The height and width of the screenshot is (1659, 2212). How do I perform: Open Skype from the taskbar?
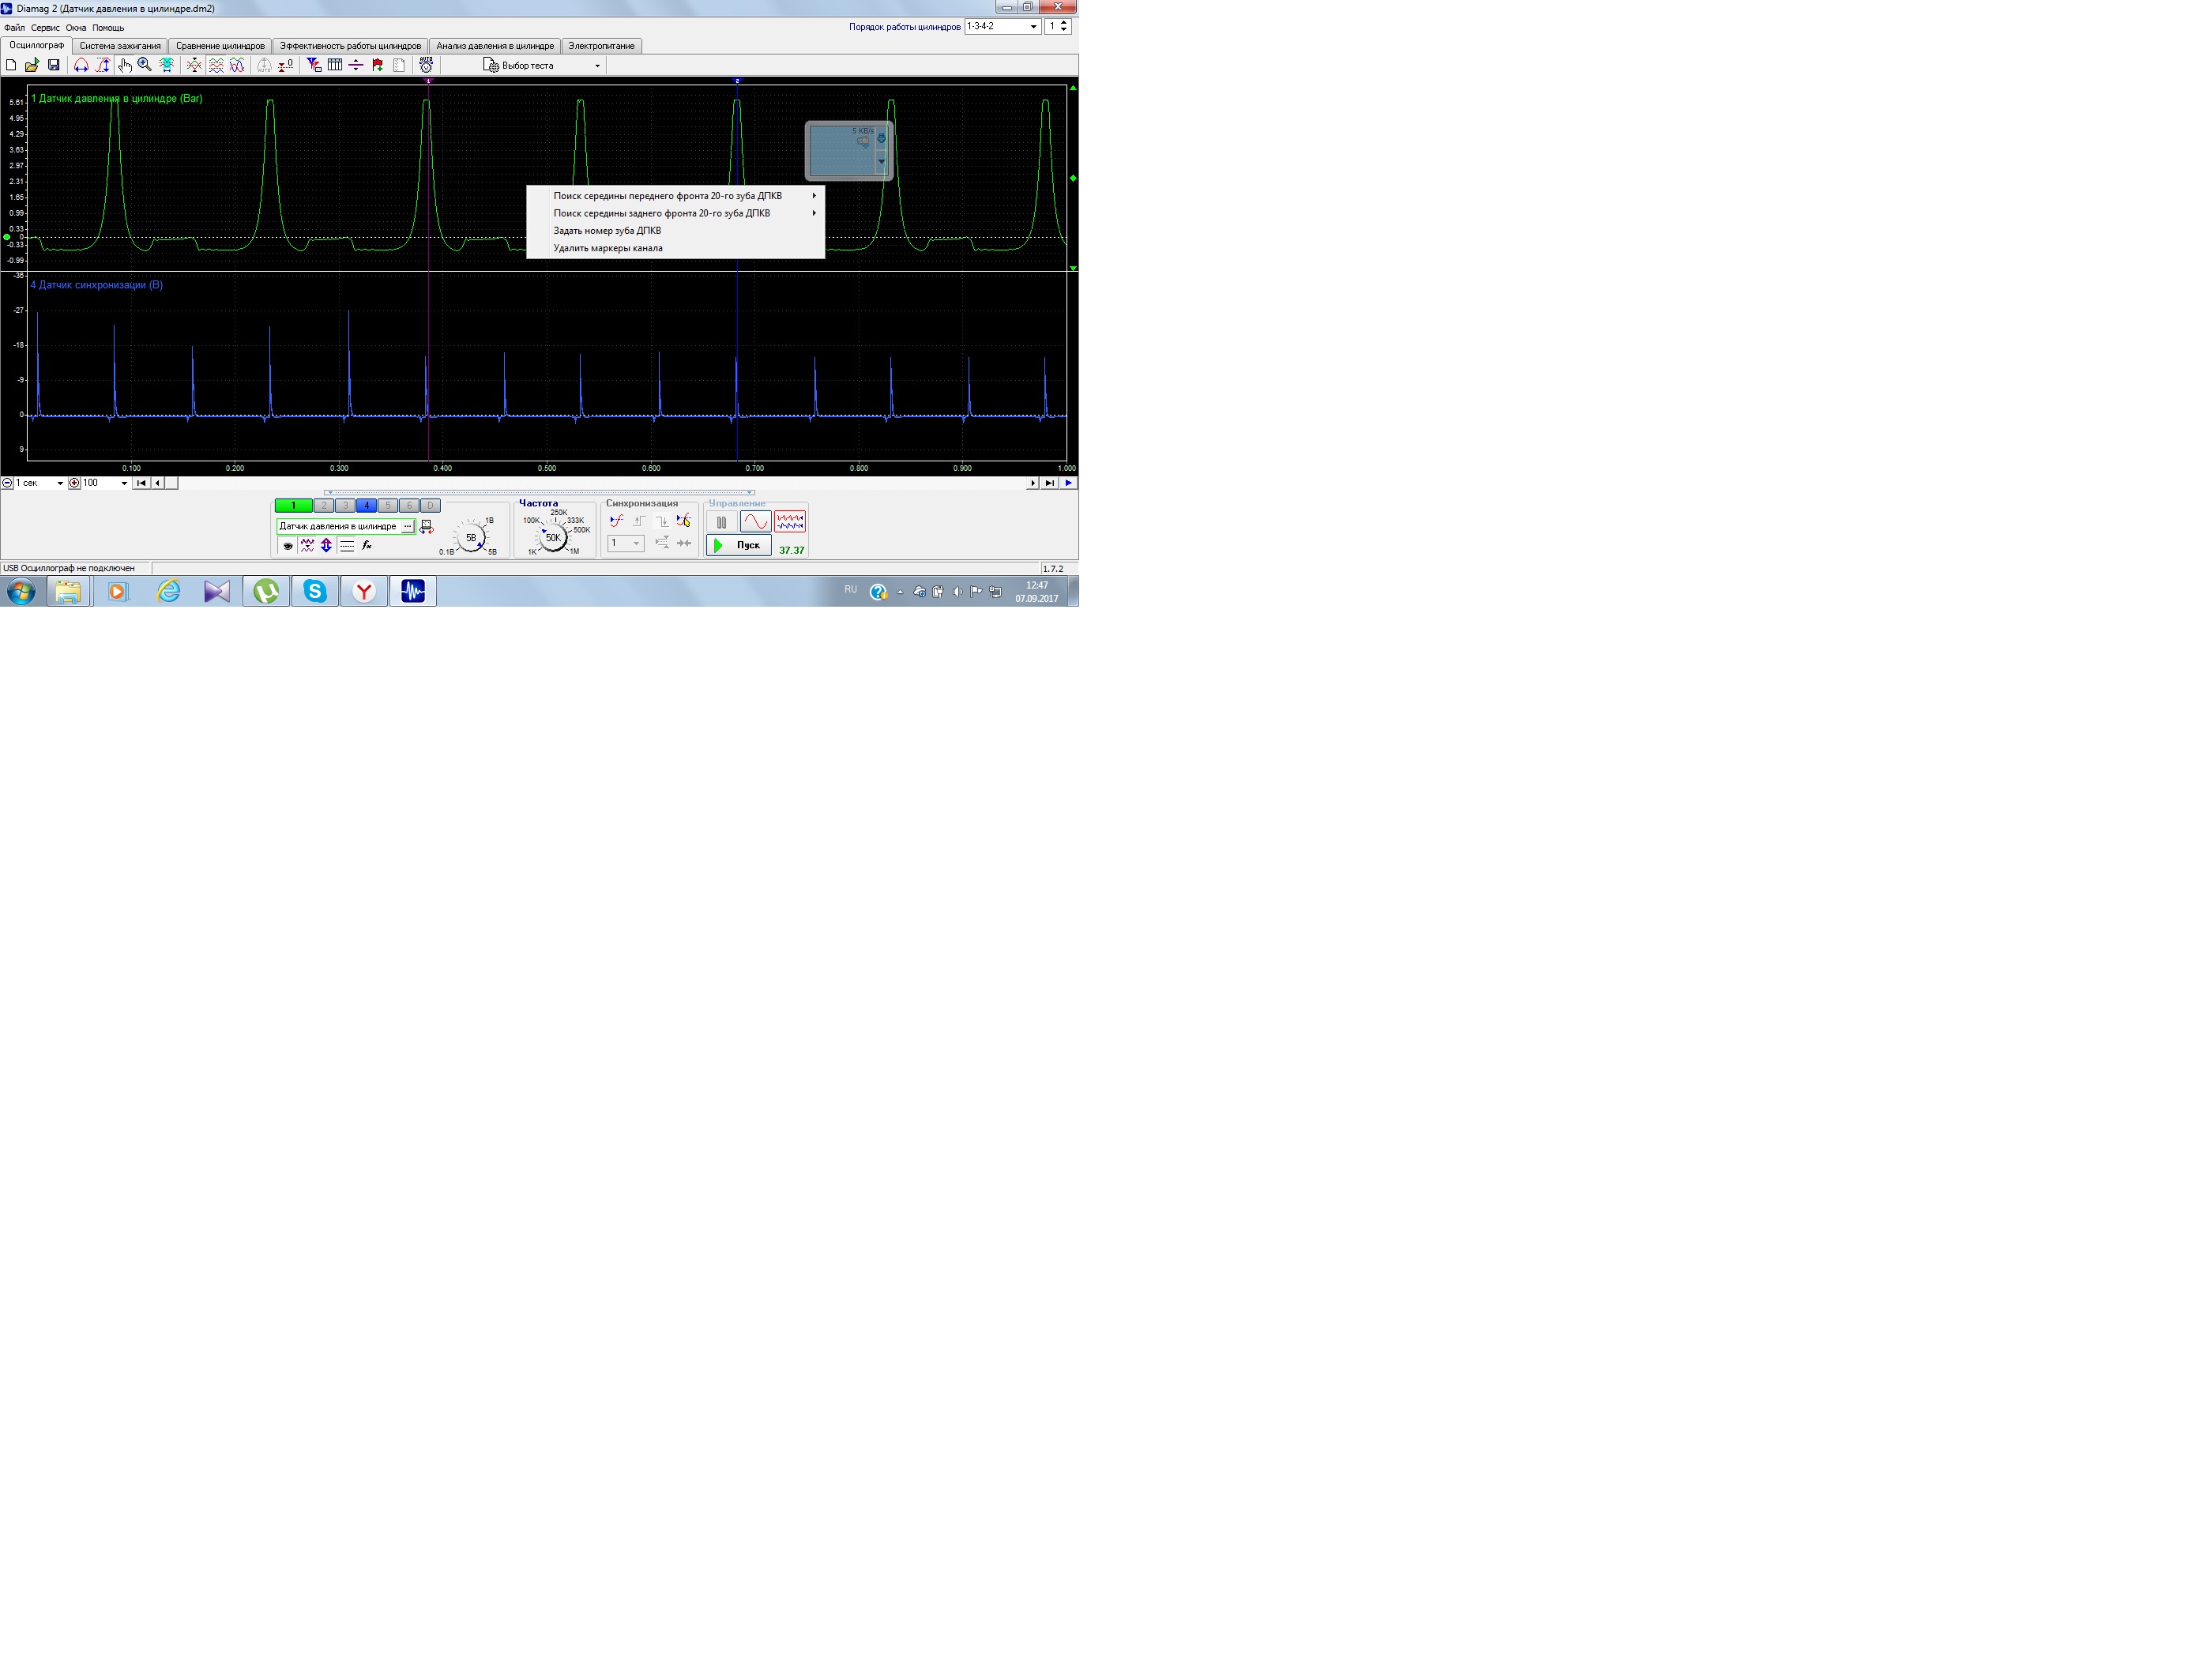[315, 592]
